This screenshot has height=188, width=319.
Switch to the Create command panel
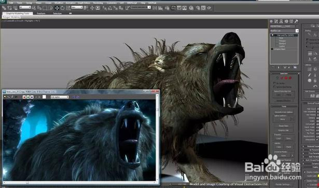tap(271, 21)
